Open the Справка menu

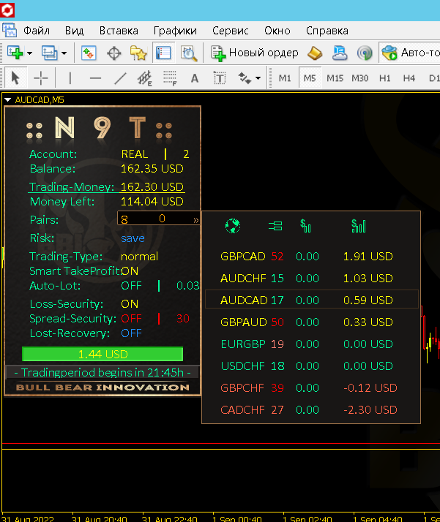(327, 31)
